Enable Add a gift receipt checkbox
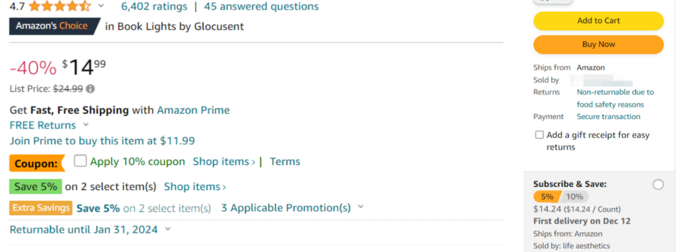 [x=539, y=135]
